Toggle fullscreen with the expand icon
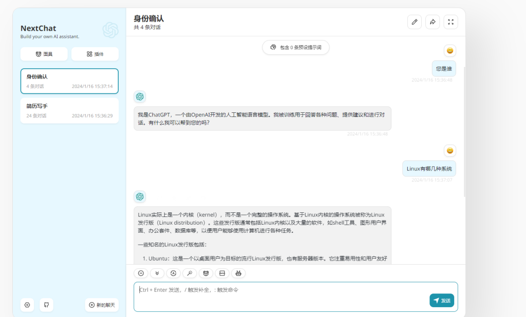Viewport: 526px width, 317px height. coord(450,22)
